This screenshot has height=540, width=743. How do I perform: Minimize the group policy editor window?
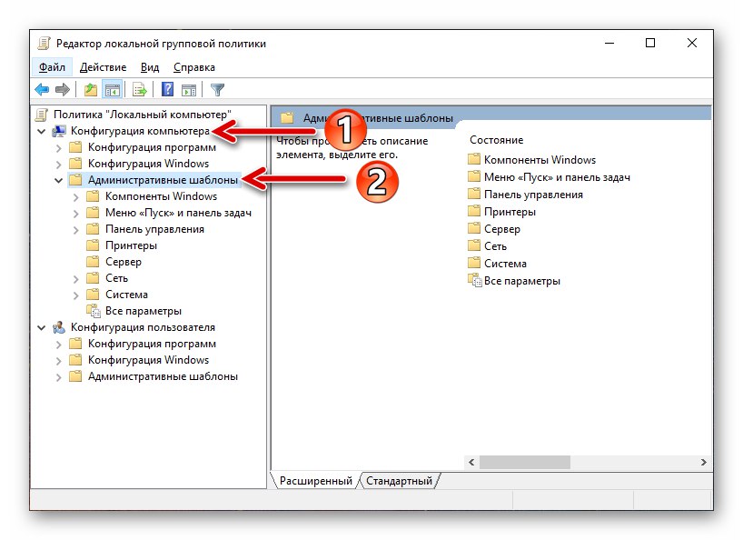point(609,43)
